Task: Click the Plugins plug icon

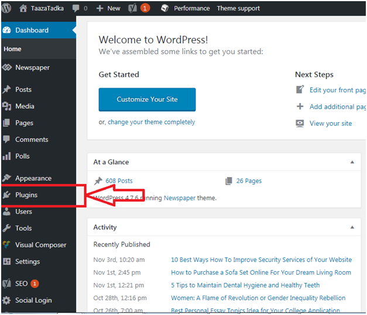Action: coord(7,195)
